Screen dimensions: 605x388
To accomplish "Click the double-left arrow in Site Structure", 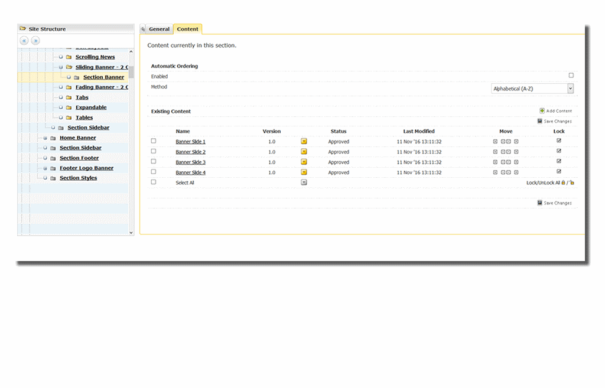I will pyautogui.click(x=24, y=41).
